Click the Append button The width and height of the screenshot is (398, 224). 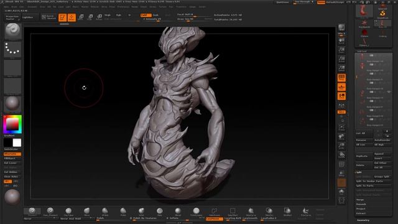point(382,154)
